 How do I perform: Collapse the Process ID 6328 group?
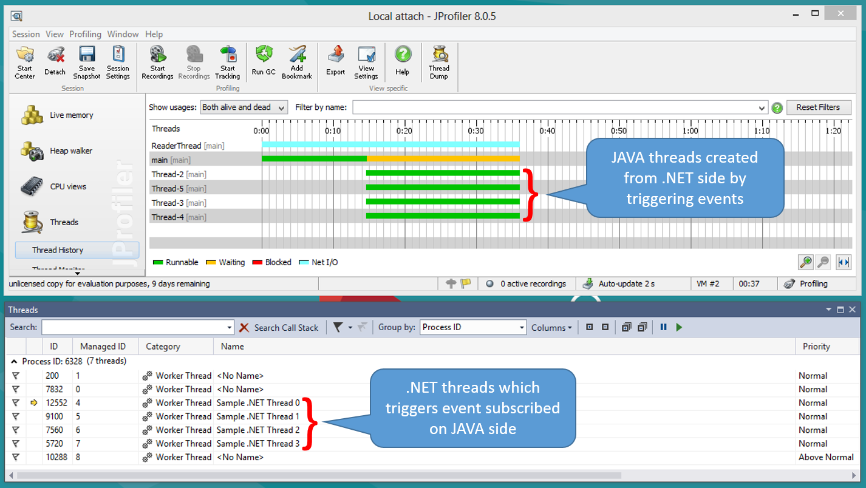click(x=14, y=361)
